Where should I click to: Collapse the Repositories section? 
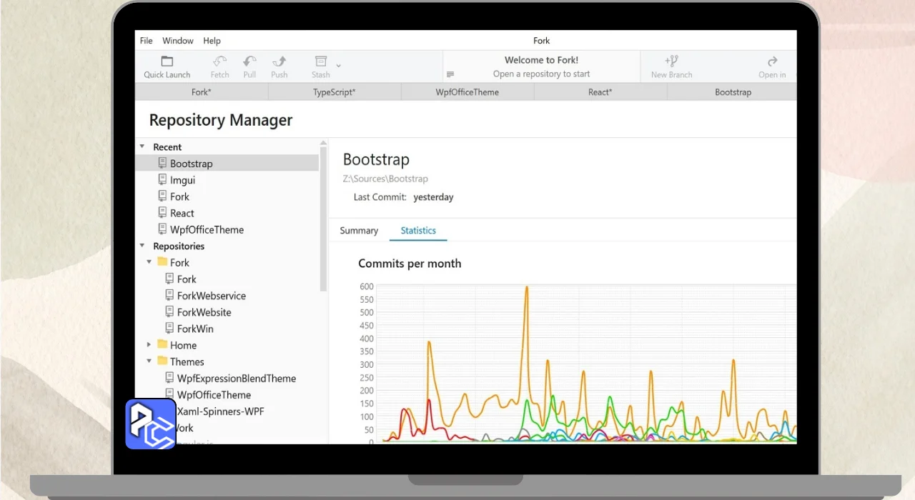click(x=142, y=246)
